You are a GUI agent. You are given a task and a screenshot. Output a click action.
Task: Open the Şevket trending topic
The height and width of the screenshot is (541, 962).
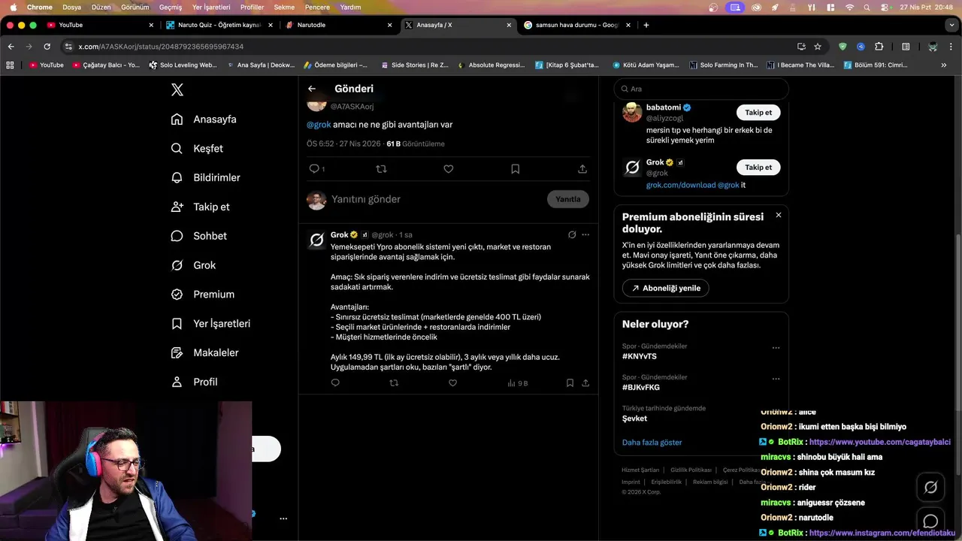click(634, 419)
